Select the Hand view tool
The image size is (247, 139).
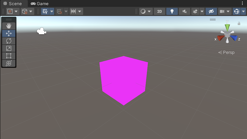(9, 26)
